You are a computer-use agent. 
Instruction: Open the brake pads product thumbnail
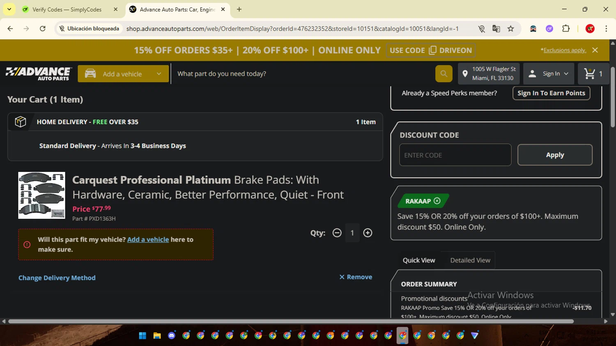(x=41, y=195)
